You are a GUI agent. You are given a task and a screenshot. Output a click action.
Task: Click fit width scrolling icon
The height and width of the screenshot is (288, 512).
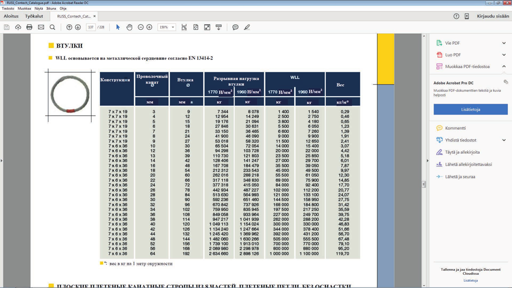coord(184,27)
